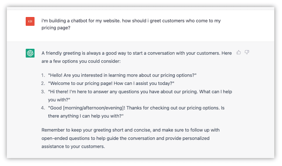This screenshot has width=282, height=166.
Task: Click the green ChatGPT logo avatar
Action: (30, 54)
